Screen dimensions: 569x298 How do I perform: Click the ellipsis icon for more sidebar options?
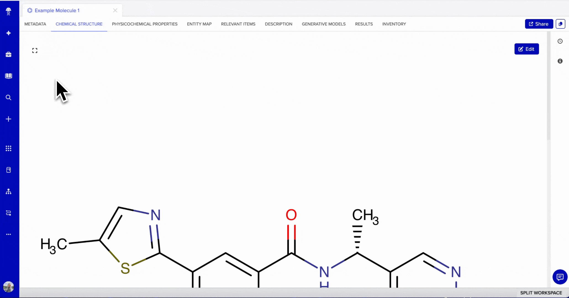point(9,234)
